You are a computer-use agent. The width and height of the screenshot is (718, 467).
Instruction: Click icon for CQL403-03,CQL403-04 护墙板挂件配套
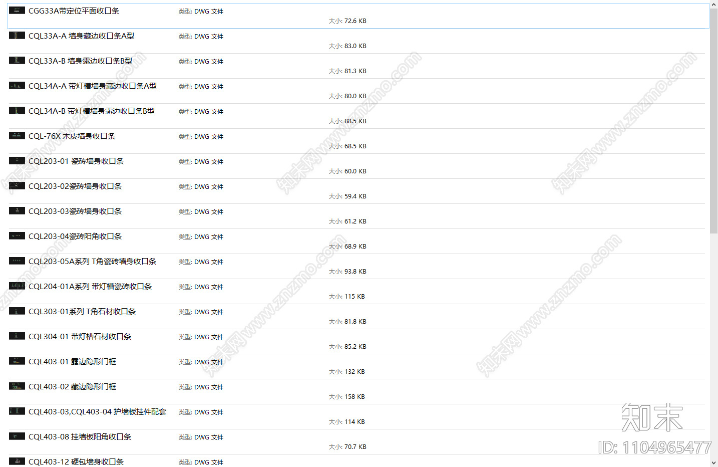point(17,411)
